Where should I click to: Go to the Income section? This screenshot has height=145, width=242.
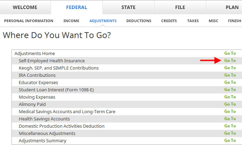tap(71, 21)
